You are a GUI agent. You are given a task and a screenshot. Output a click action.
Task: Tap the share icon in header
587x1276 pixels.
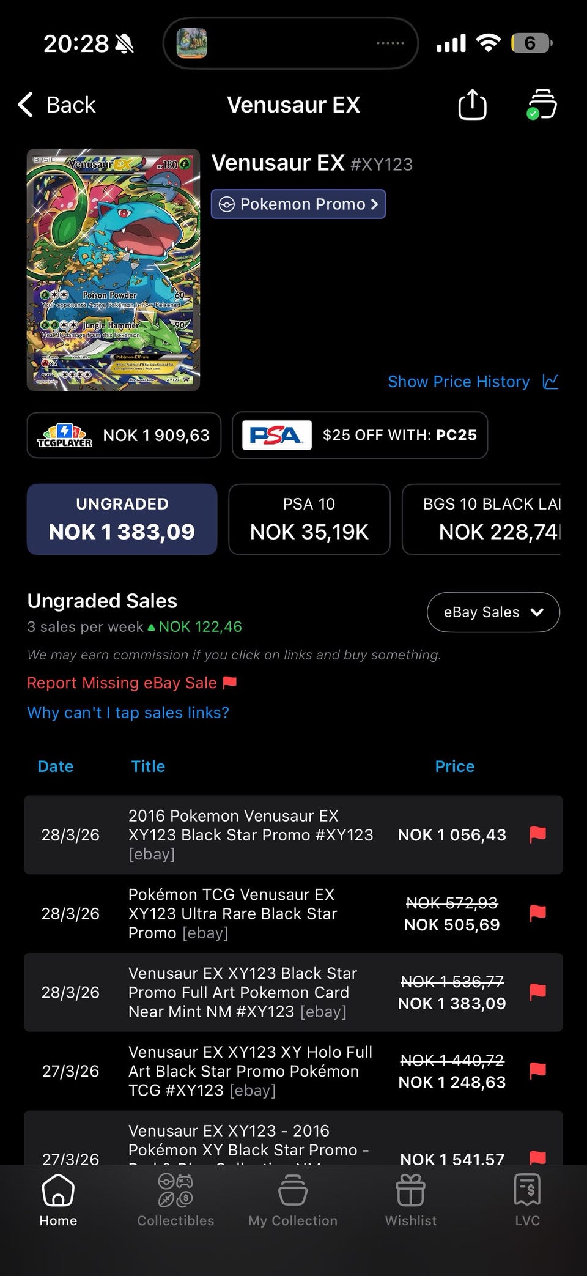point(472,105)
